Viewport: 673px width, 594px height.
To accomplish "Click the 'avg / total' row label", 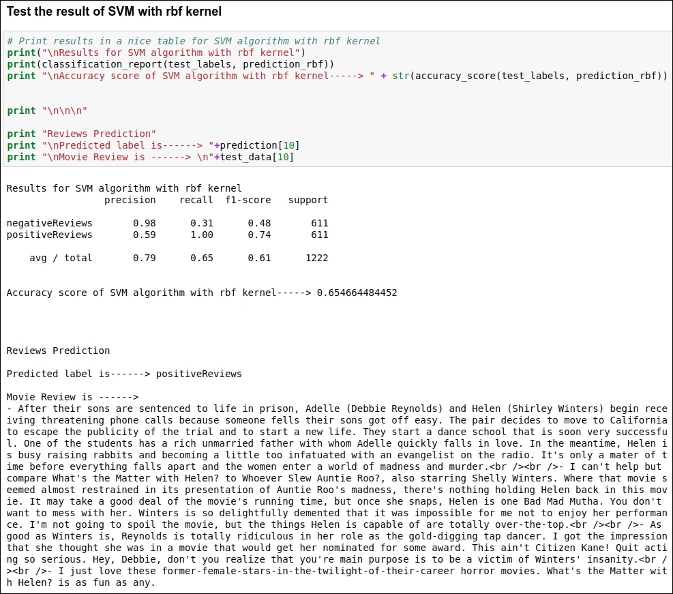I will click(x=61, y=258).
